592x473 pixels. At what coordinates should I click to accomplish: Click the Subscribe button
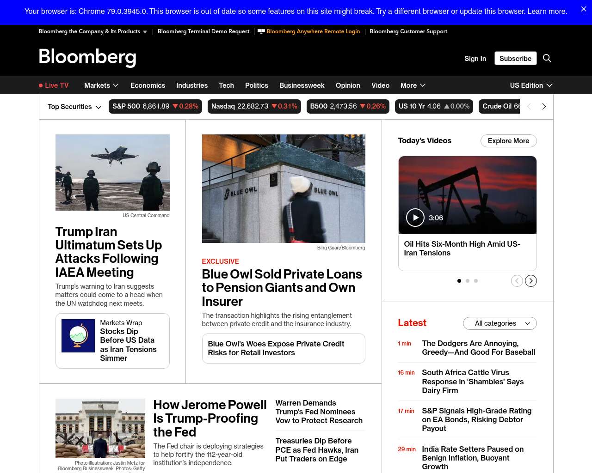pos(515,58)
